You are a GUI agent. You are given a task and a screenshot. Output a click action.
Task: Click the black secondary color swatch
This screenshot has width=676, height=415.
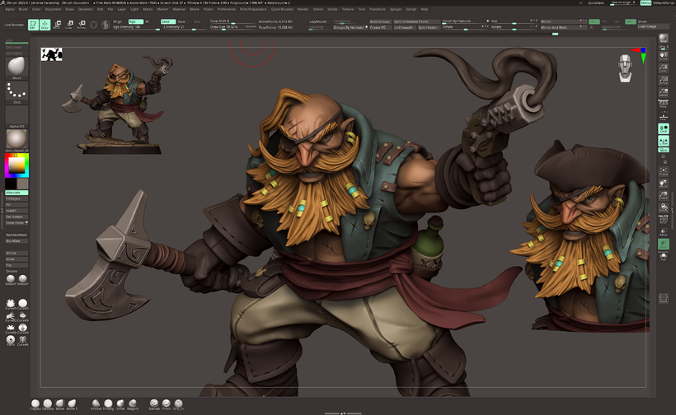point(11,184)
